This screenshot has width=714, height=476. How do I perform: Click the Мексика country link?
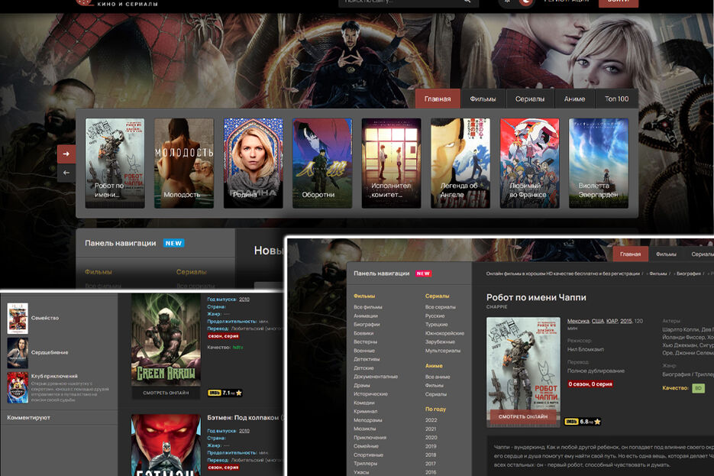click(x=578, y=321)
